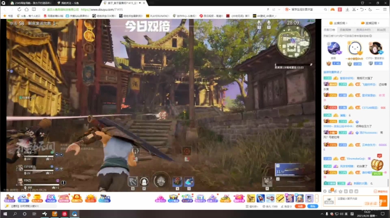This screenshot has width=390, height=218.
Task: Open the browser downloads icon
Action: click(x=347, y=9)
